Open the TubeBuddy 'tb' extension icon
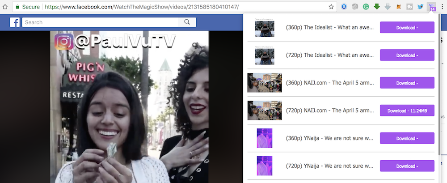 pos(409,7)
